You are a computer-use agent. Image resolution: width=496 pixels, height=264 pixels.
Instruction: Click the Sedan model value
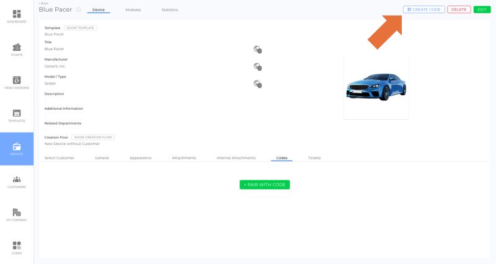point(50,84)
